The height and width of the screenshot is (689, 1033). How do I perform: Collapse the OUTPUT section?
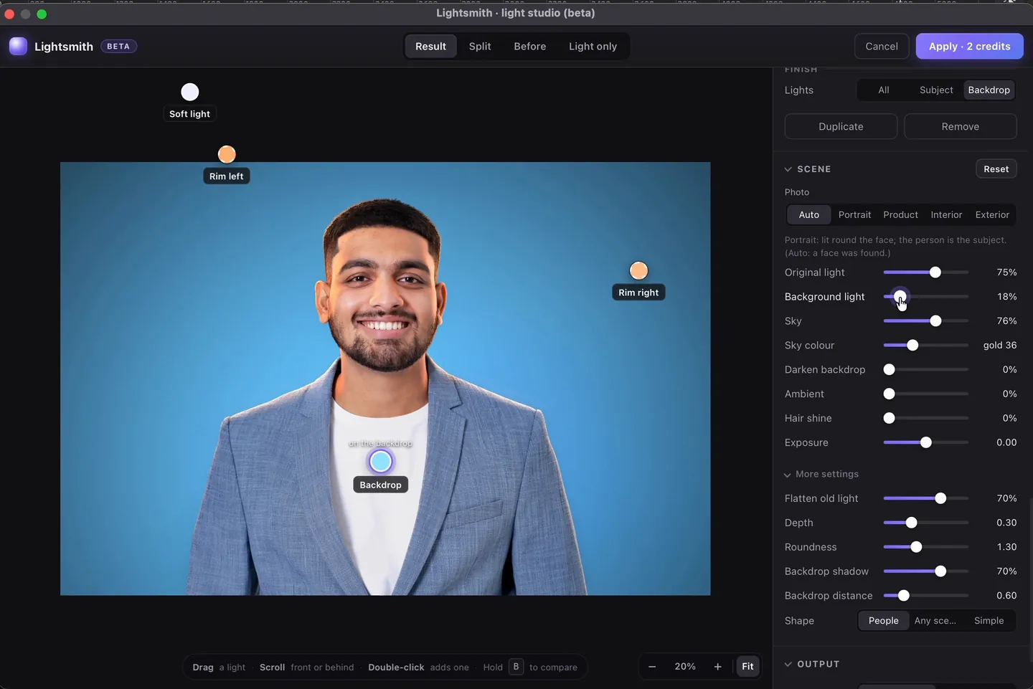click(812, 665)
